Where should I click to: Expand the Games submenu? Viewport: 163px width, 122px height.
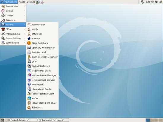coord(13,15)
